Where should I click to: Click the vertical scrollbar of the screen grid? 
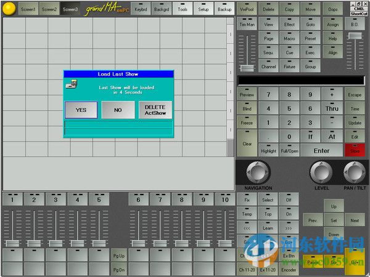coord(230,87)
